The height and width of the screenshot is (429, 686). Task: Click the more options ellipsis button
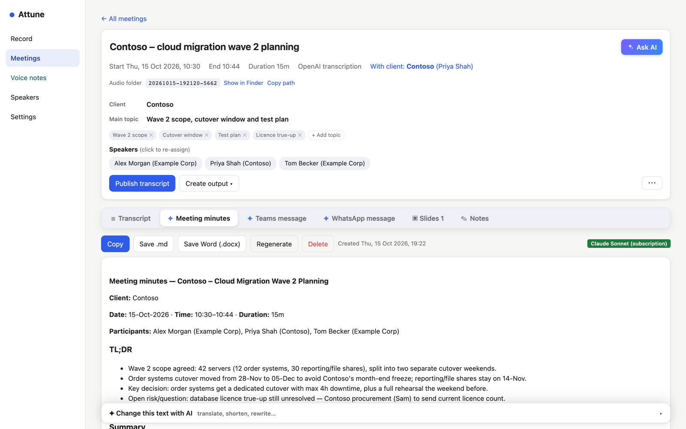pos(652,183)
